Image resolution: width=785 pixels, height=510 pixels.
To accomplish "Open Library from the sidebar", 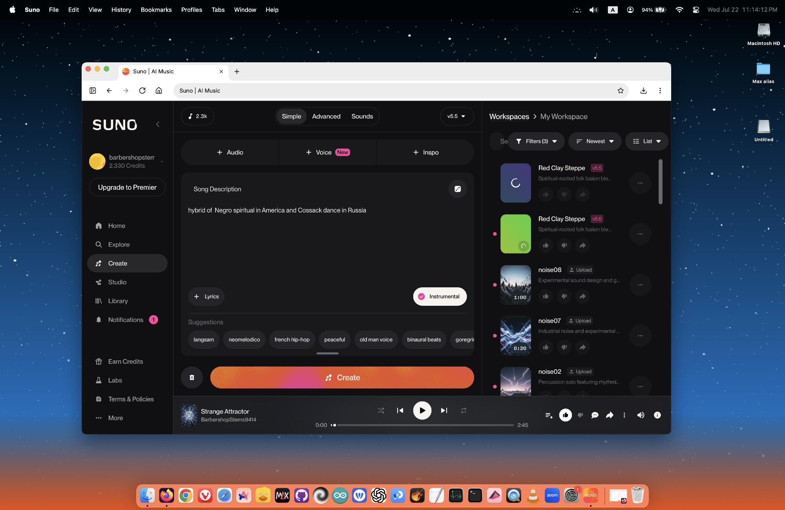I will [x=127, y=301].
